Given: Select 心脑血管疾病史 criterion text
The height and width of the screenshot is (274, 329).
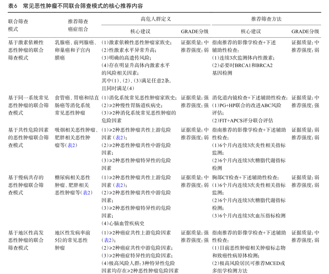Looking at the screenshot, I should pyautogui.click(x=123, y=223).
